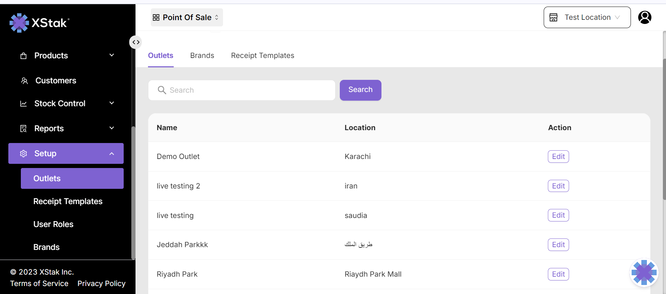Viewport: 666px width, 294px height.
Task: Open the Point Of Sale app switcher
Action: tap(187, 17)
